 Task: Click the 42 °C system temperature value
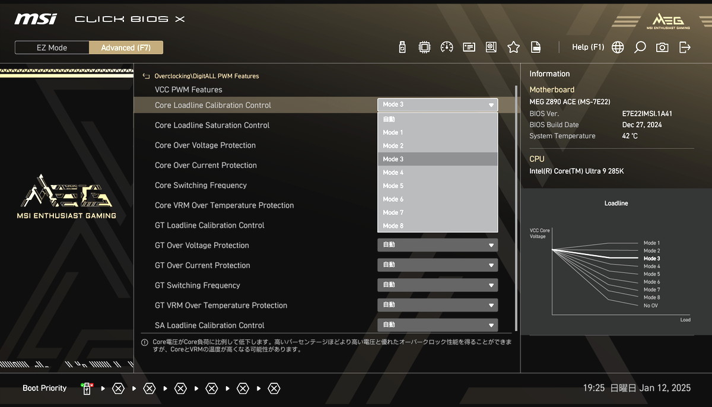[x=630, y=136]
